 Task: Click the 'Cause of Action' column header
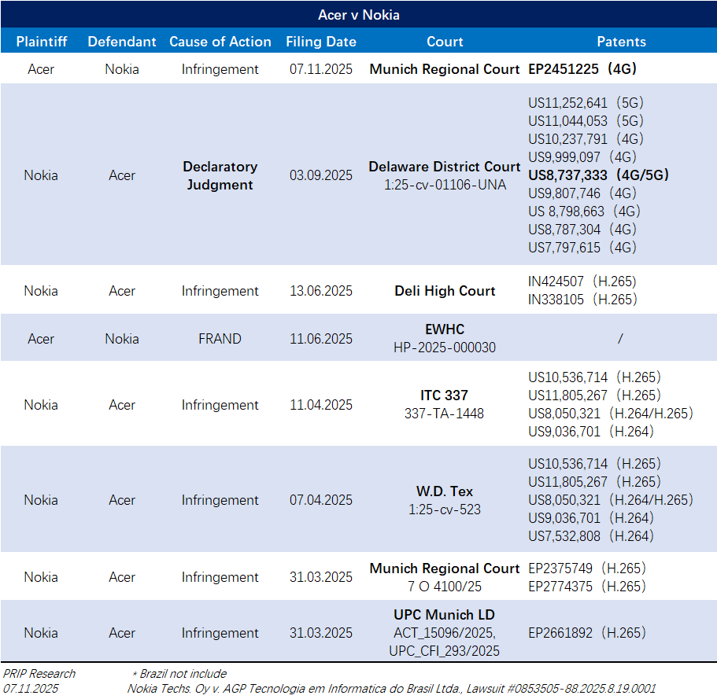220,42
